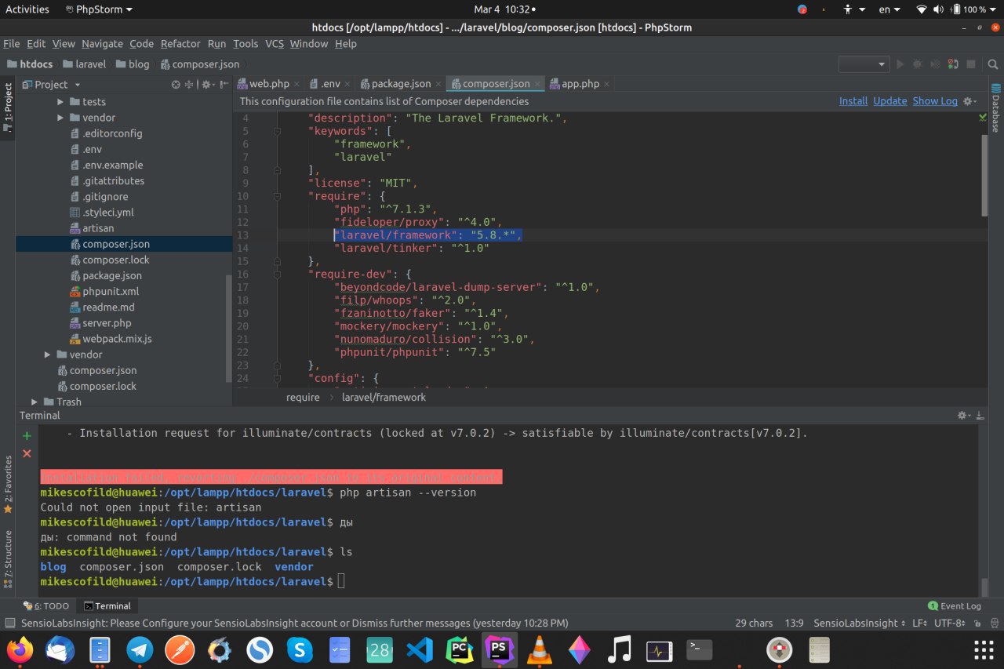Open Telegram from the dock
This screenshot has height=669, width=1004.
click(x=140, y=650)
